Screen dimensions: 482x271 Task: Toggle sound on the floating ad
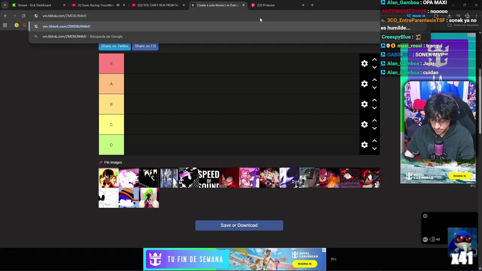pos(432,239)
